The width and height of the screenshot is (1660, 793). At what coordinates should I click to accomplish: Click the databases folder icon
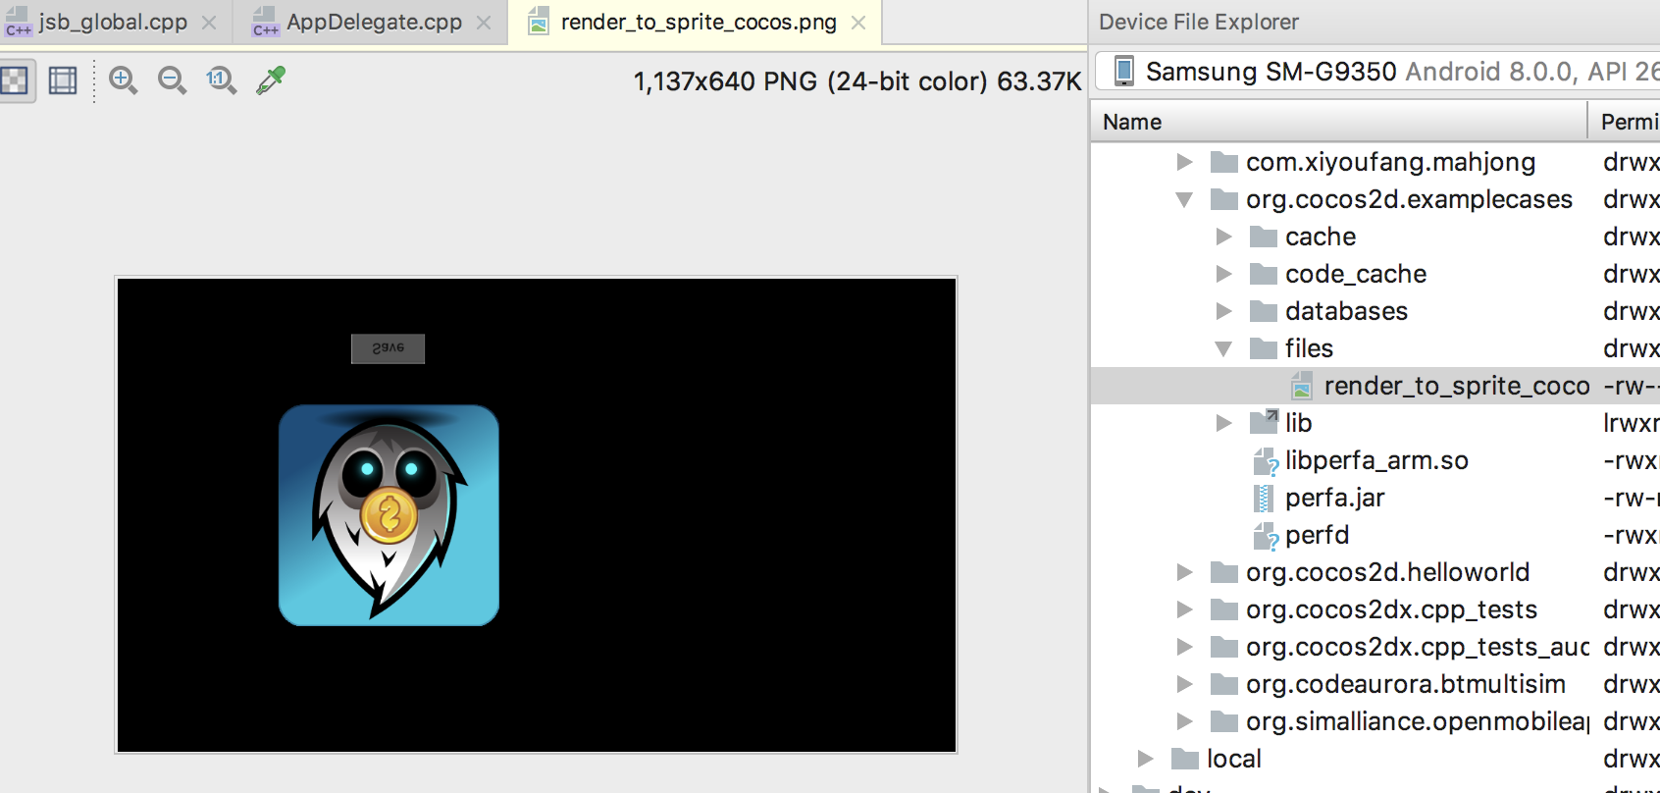[1263, 311]
